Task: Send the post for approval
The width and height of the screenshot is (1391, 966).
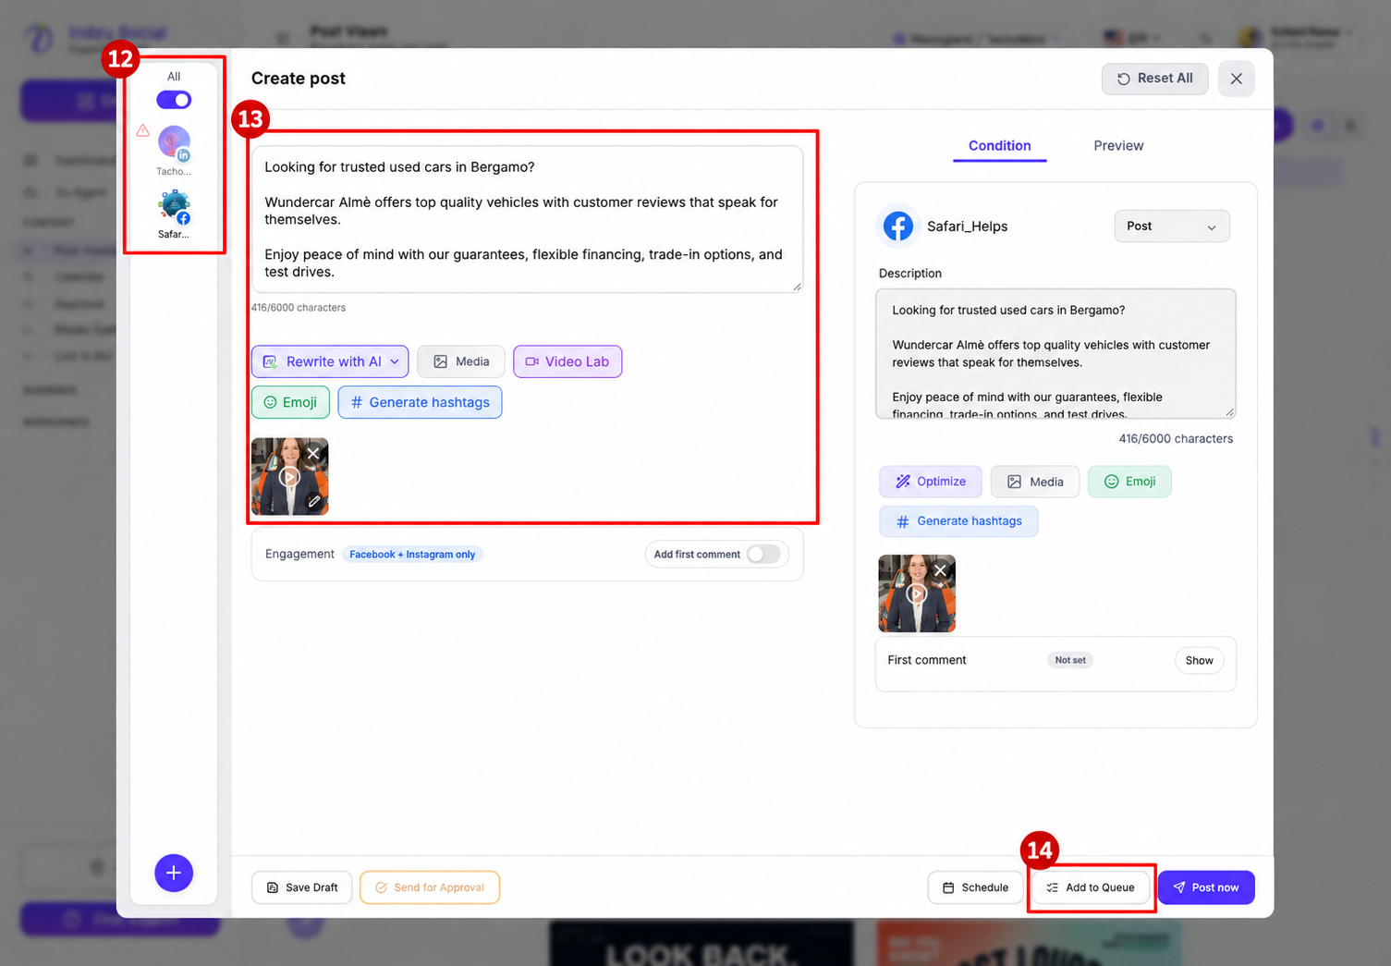Action: tap(430, 887)
